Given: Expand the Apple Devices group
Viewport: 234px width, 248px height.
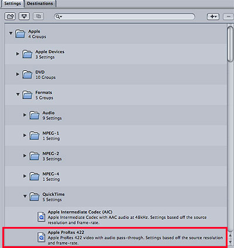Looking at the screenshot, I should click(18, 54).
